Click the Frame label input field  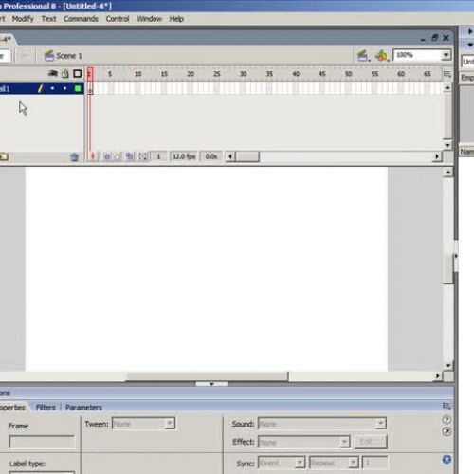pos(42,442)
